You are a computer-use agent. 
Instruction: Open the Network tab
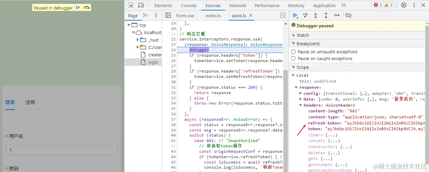[x=238, y=5]
